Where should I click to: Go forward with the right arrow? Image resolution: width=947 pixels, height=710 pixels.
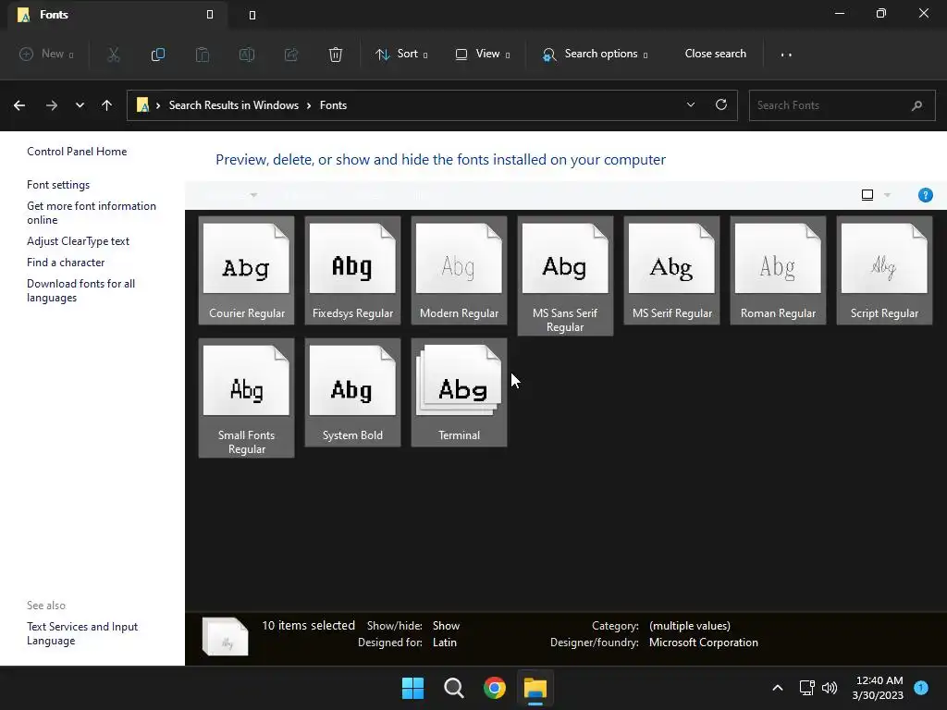pos(52,105)
